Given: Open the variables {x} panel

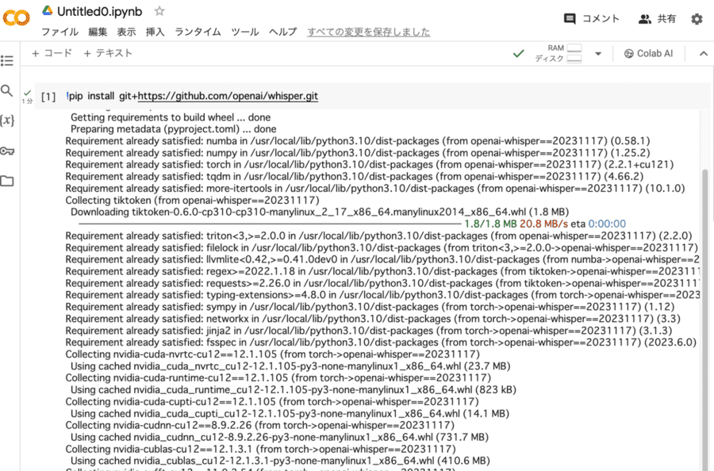Looking at the screenshot, I should 7,121.
